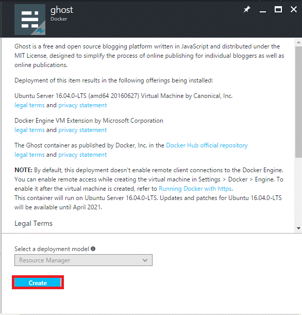The width and height of the screenshot is (302, 315).
Task: Close the ghost blade
Action: (x=294, y=9)
